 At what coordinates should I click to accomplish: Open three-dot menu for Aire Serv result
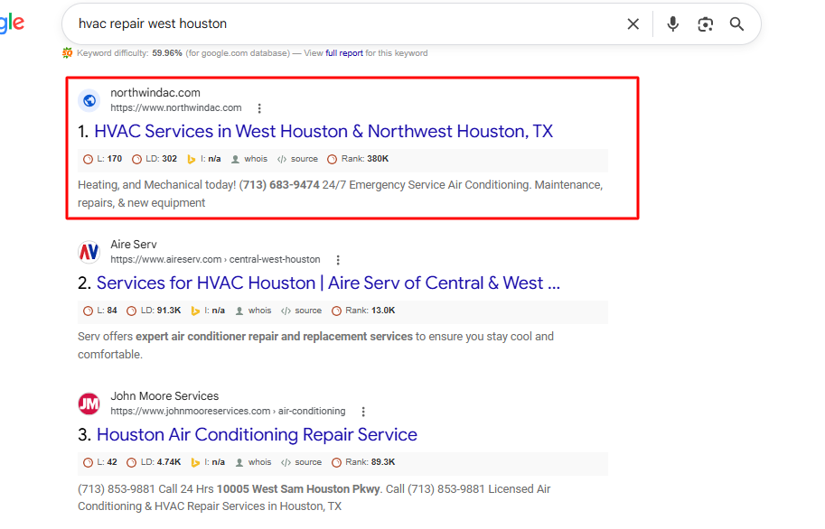(338, 260)
